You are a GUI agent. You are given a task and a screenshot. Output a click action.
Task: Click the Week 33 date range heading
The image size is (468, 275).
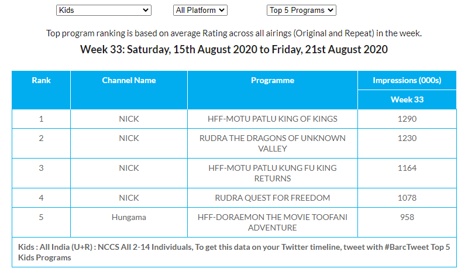point(234,50)
